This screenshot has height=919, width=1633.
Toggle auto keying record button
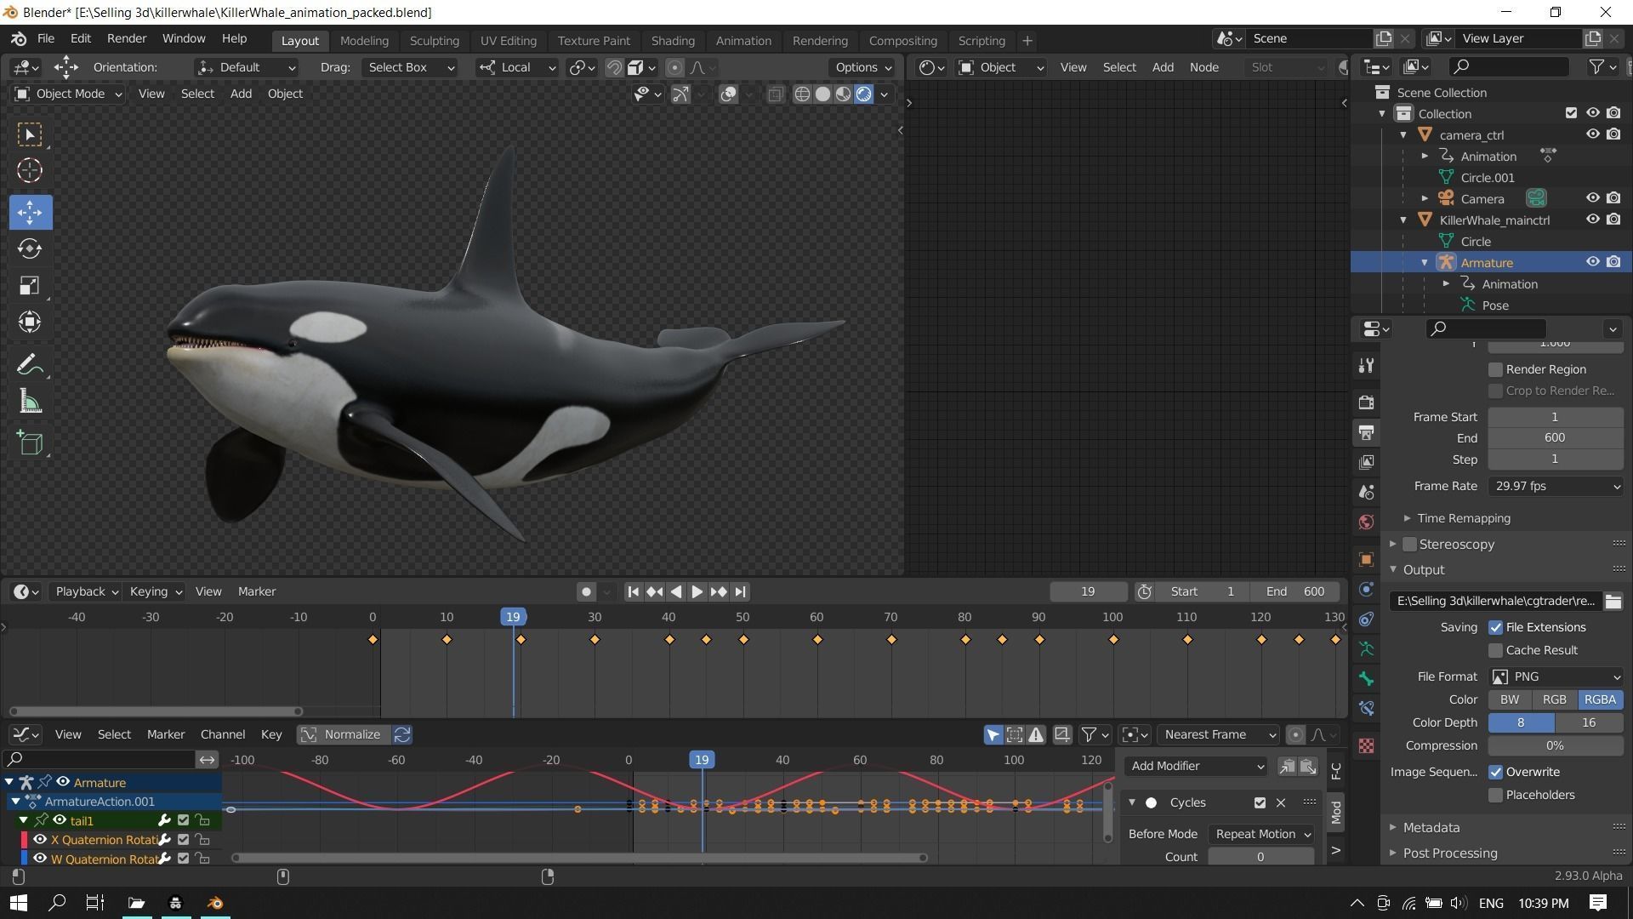(x=586, y=591)
